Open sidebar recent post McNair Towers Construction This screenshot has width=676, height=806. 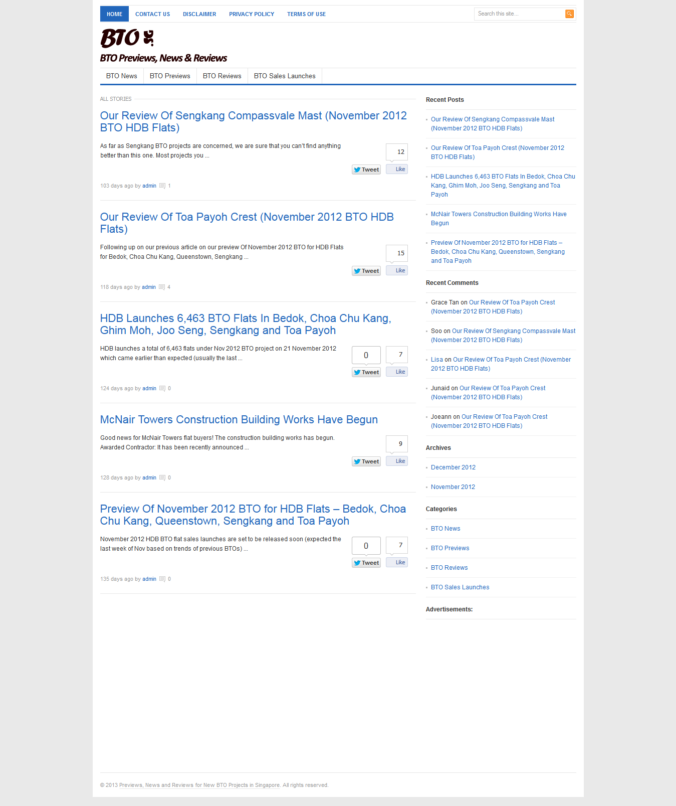(x=499, y=219)
